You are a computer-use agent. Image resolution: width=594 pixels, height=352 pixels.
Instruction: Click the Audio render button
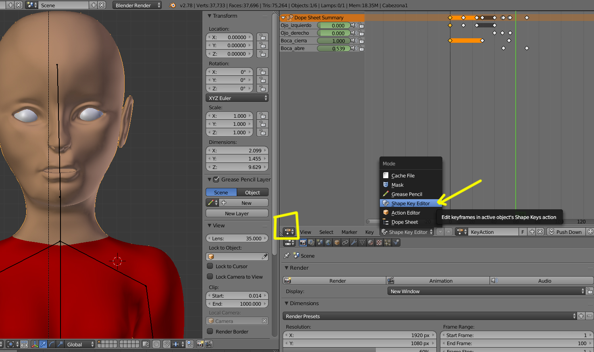(x=542, y=281)
